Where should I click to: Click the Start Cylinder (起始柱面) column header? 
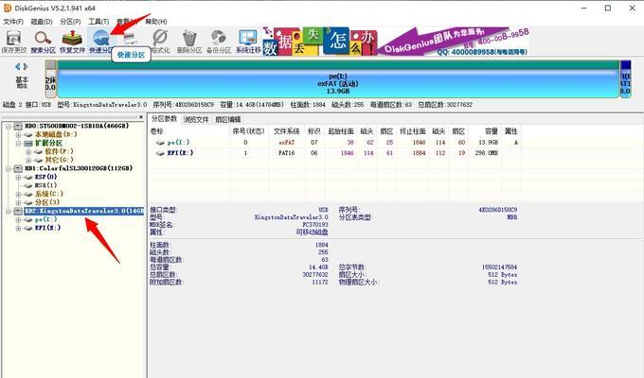click(x=341, y=131)
